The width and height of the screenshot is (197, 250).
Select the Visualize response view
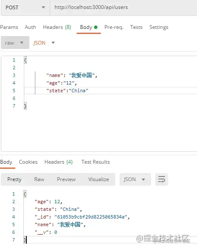99,179
